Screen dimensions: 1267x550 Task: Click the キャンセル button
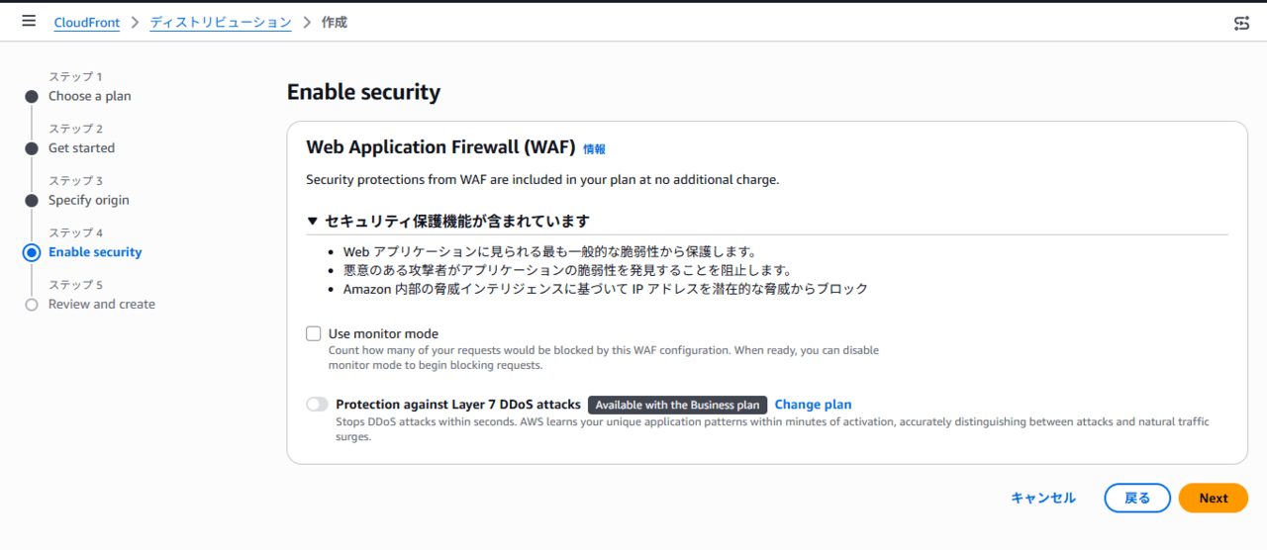click(x=1043, y=499)
